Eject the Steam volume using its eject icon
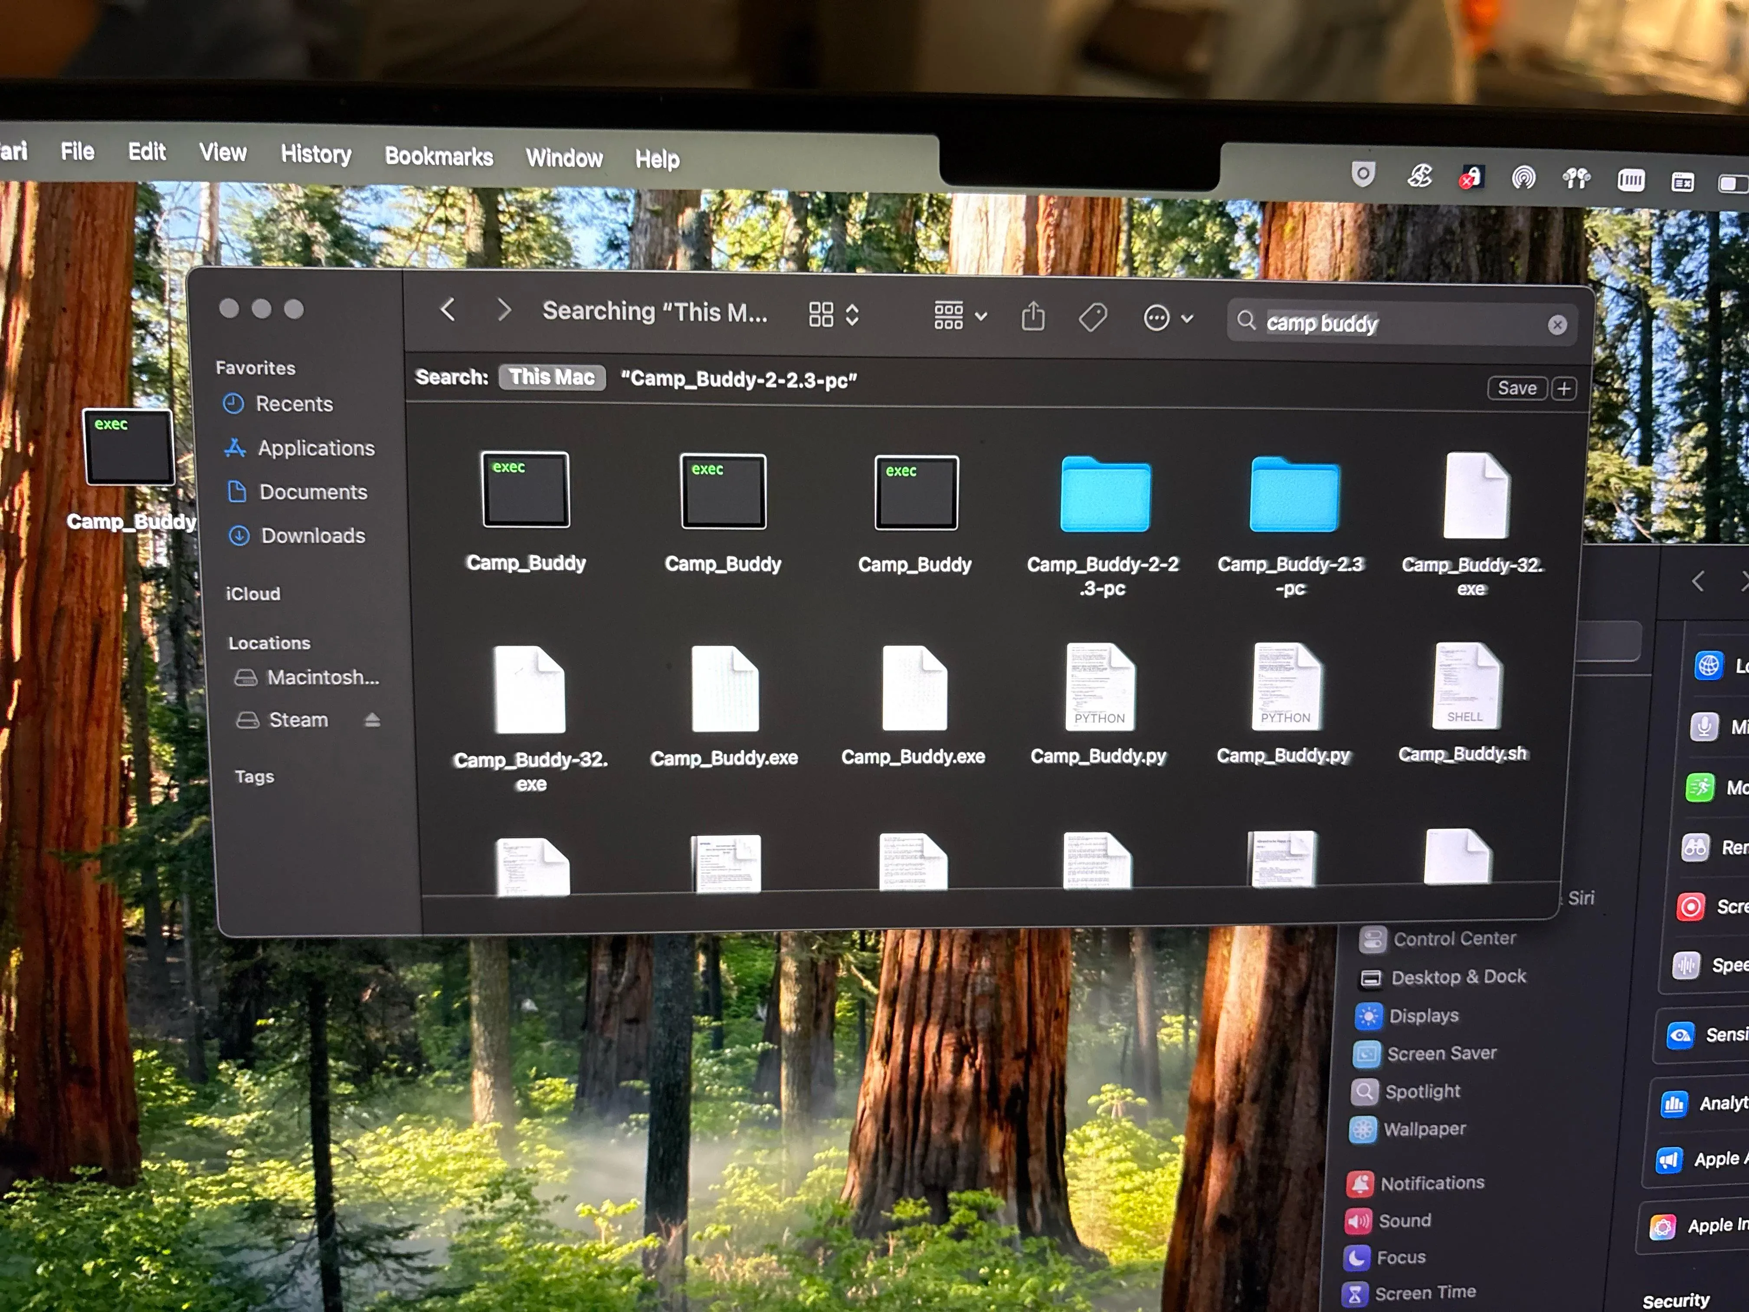 [372, 720]
